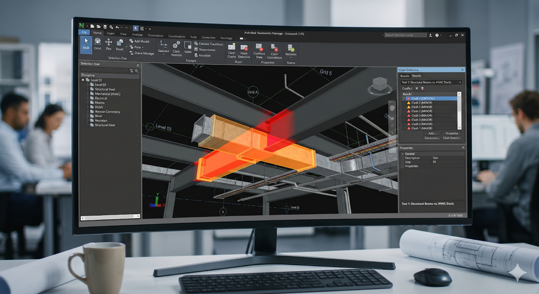Select the Pan tool
539x294 pixels.
(x=108, y=44)
